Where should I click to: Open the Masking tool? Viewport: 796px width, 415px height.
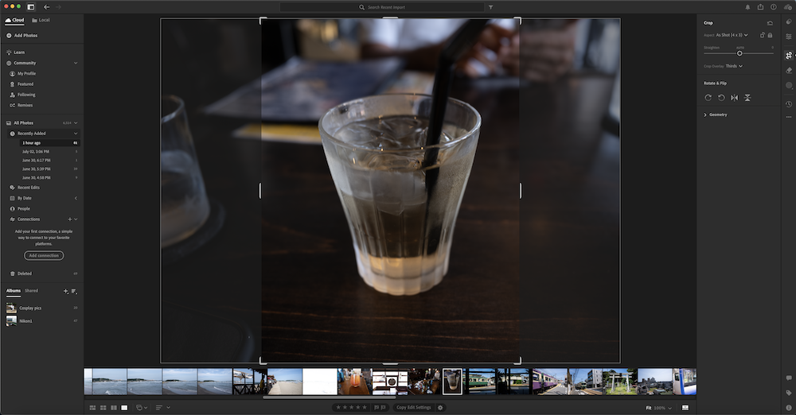(789, 85)
